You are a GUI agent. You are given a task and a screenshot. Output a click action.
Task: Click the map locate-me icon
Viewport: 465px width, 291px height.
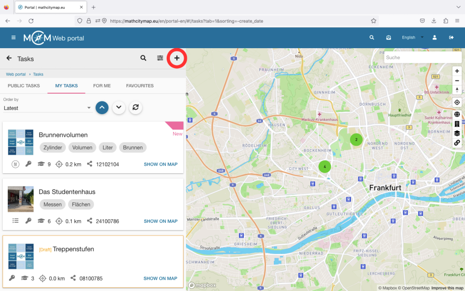457,102
